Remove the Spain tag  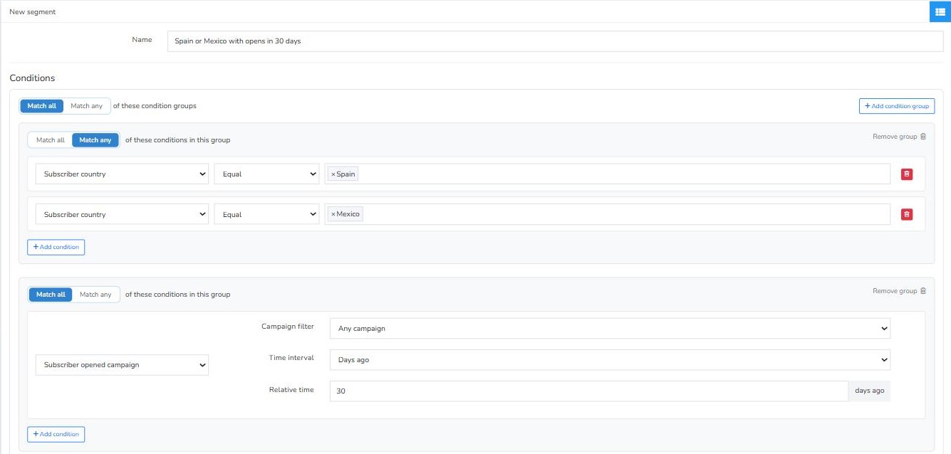coord(333,174)
